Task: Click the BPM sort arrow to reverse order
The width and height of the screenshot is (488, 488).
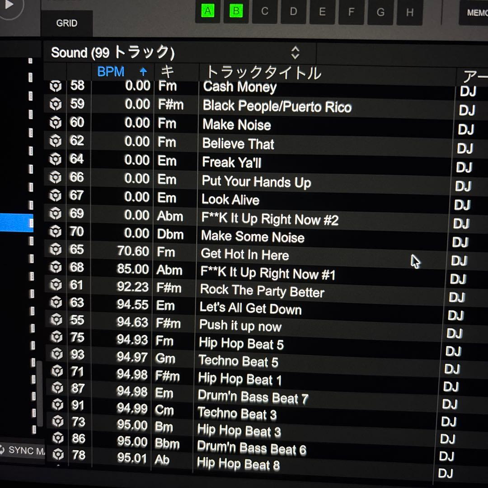Action: pyautogui.click(x=143, y=71)
